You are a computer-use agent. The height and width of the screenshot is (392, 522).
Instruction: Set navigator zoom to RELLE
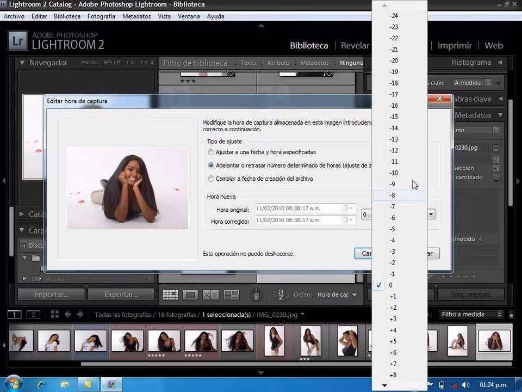coord(111,63)
